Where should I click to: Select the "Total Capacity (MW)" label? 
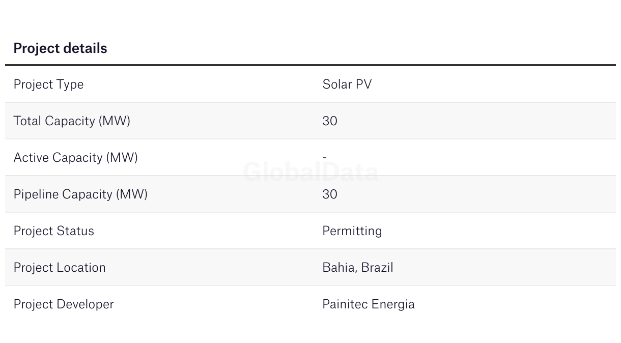[72, 121]
